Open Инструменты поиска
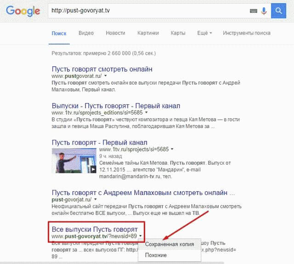Image resolution: width=294 pixels, height=264 pixels. [x=247, y=33]
